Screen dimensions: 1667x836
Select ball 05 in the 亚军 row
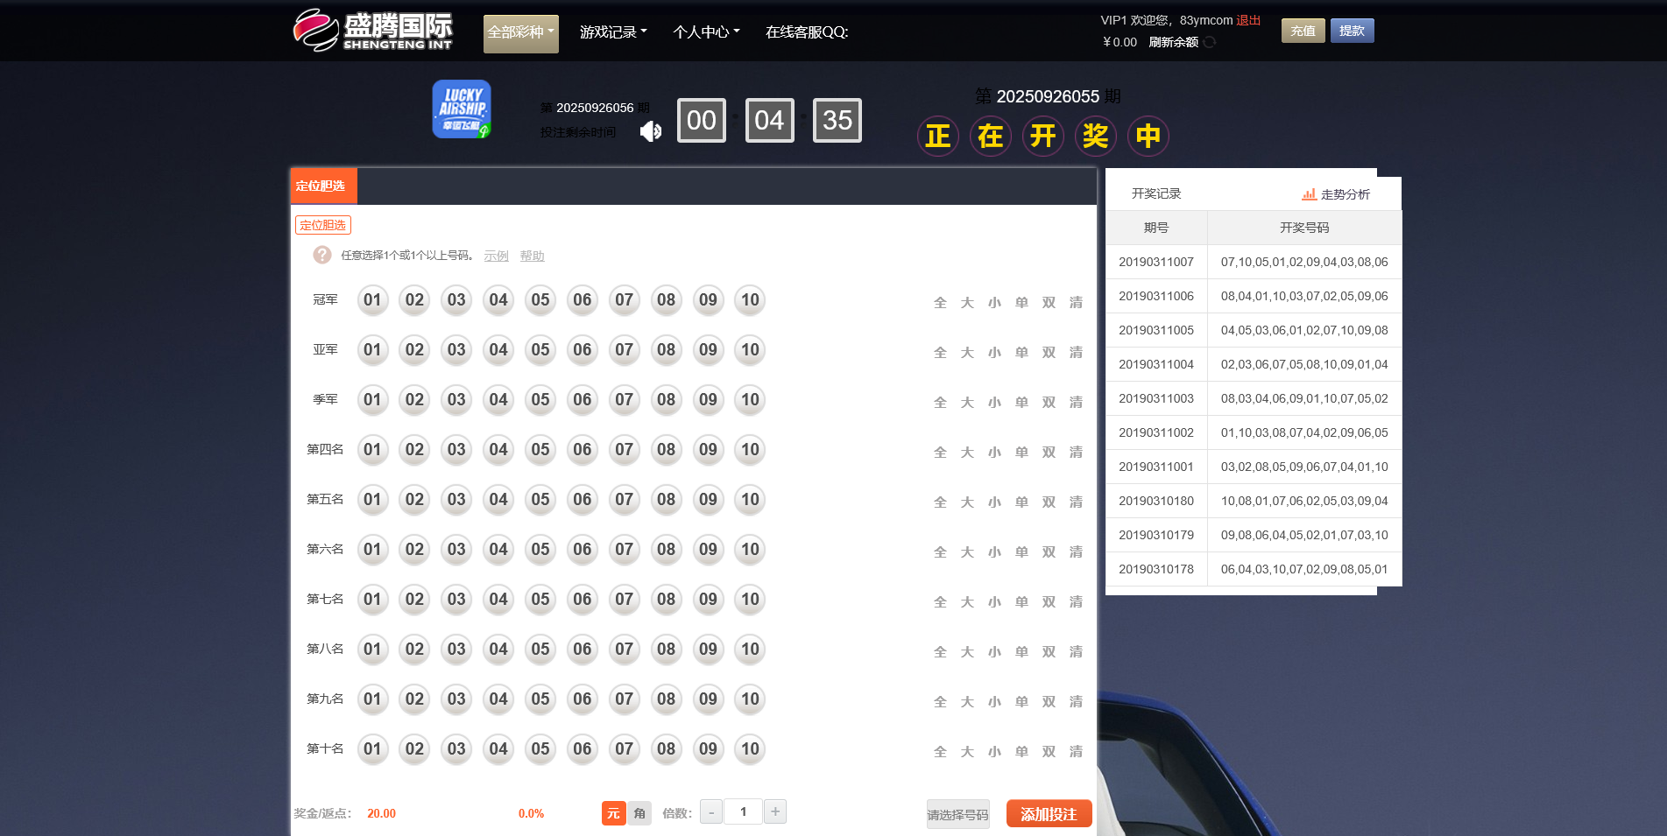(540, 350)
